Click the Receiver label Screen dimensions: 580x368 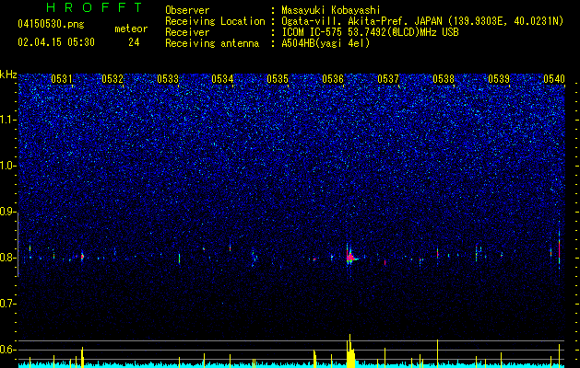click(x=187, y=32)
